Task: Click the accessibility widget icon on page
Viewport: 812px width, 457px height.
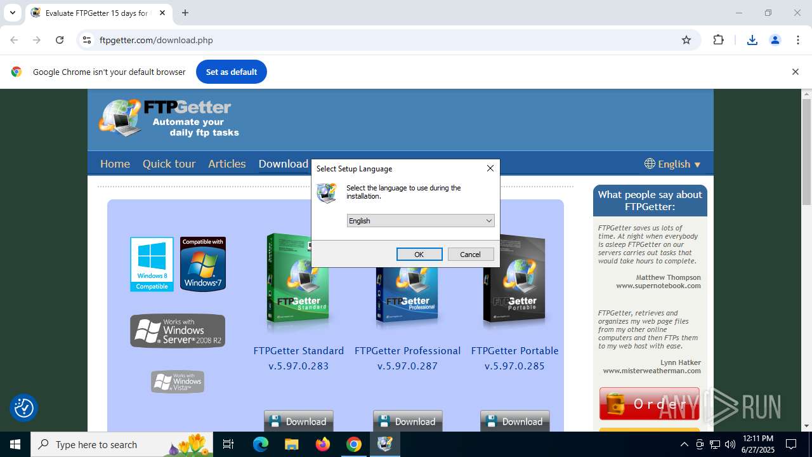Action: point(24,407)
